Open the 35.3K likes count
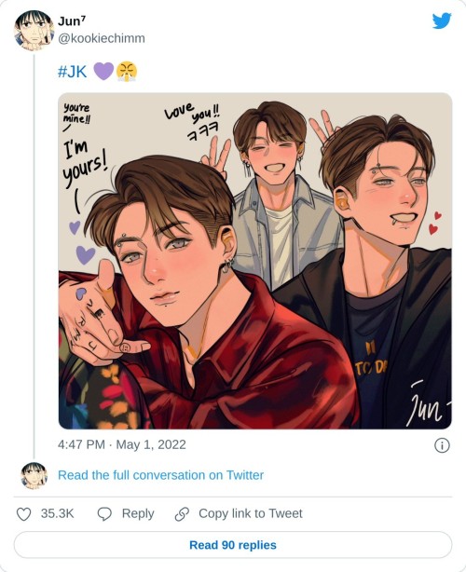 (x=57, y=513)
